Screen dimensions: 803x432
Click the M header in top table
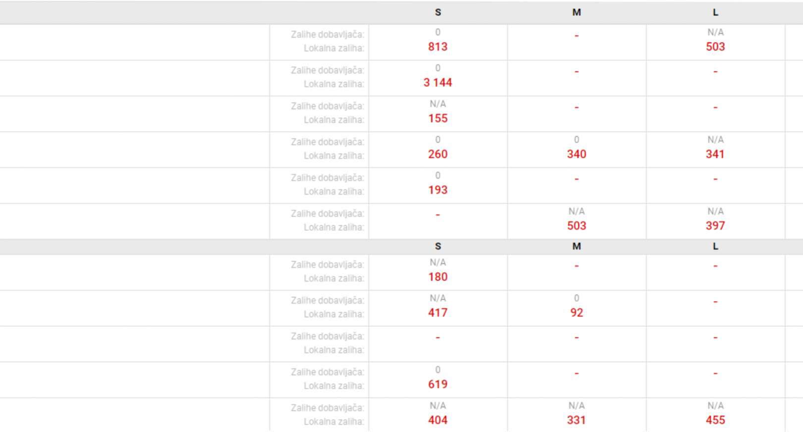pyautogui.click(x=576, y=12)
